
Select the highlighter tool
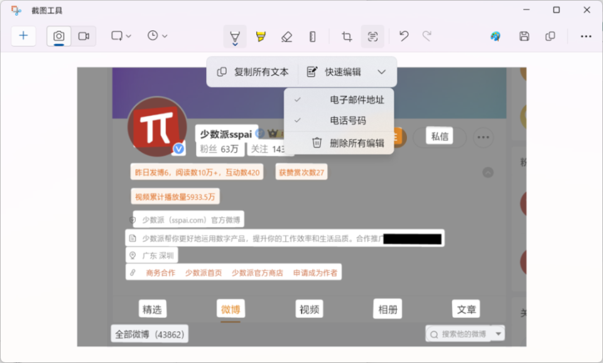point(261,36)
